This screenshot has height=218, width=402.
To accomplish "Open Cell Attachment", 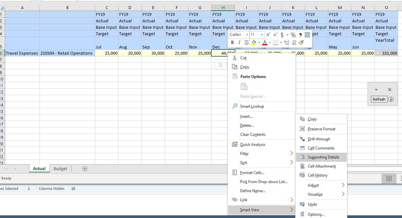I will [x=321, y=166].
